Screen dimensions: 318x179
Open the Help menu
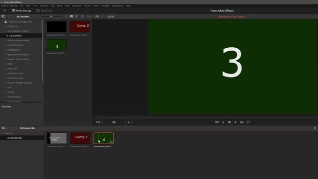click(128, 6)
